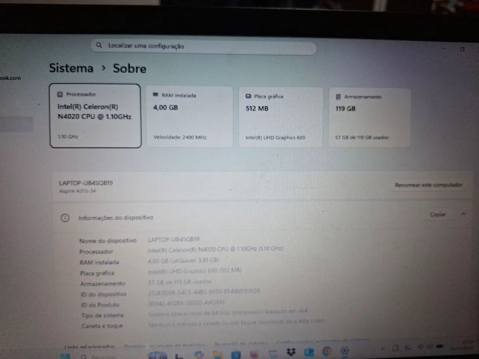
Task: Select the 'Intel(R) UHD Graphics 600 (512 MB)' value
Action: click(195, 270)
